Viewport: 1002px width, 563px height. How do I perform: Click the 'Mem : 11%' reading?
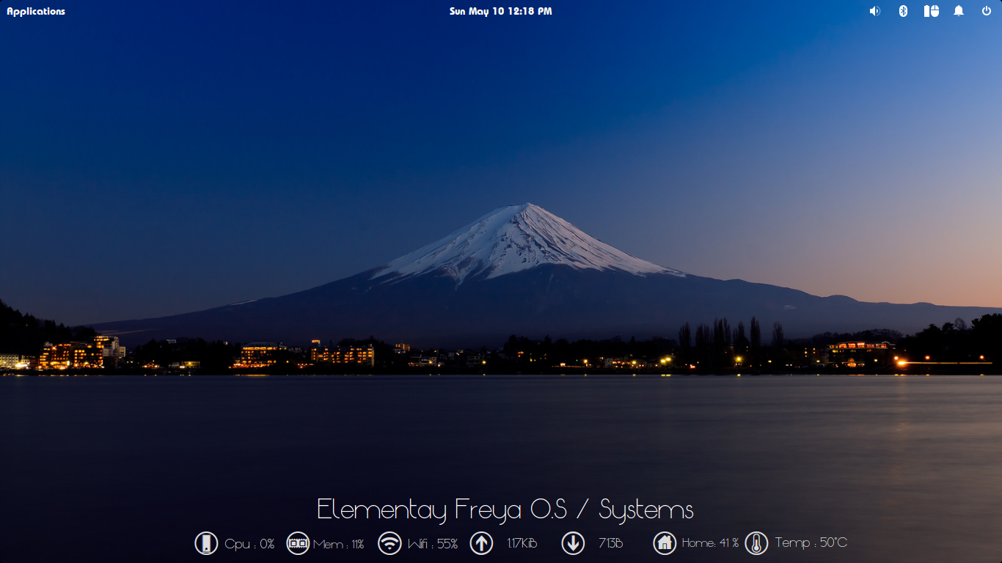[x=339, y=544]
